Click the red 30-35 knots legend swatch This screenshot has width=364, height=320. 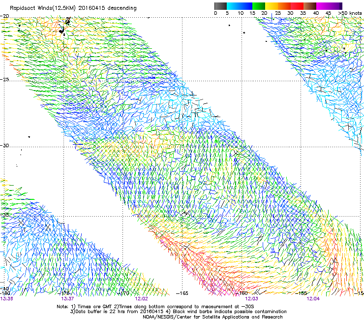click(x=297, y=6)
